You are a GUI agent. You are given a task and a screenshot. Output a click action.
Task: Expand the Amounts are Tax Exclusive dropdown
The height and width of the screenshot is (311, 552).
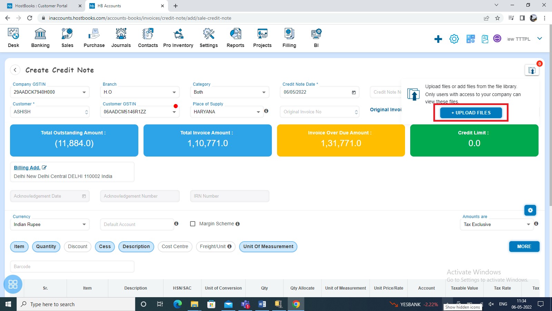(496, 225)
